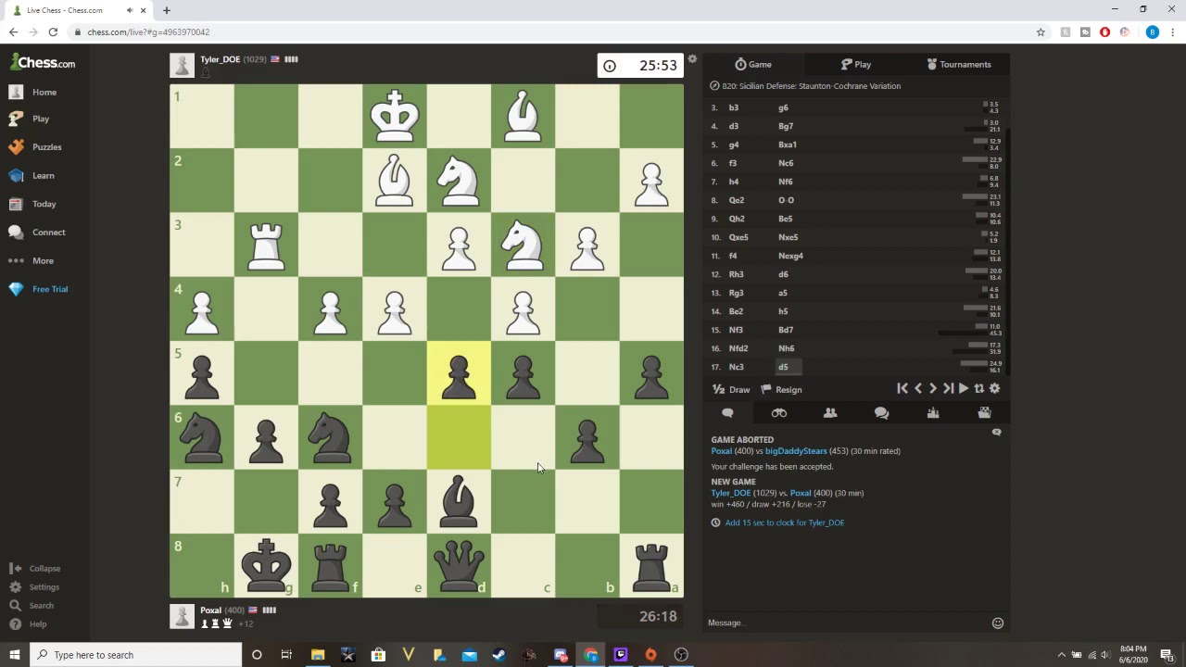Open Chrome three-dot menu
The width and height of the screenshot is (1186, 667).
(x=1172, y=31)
